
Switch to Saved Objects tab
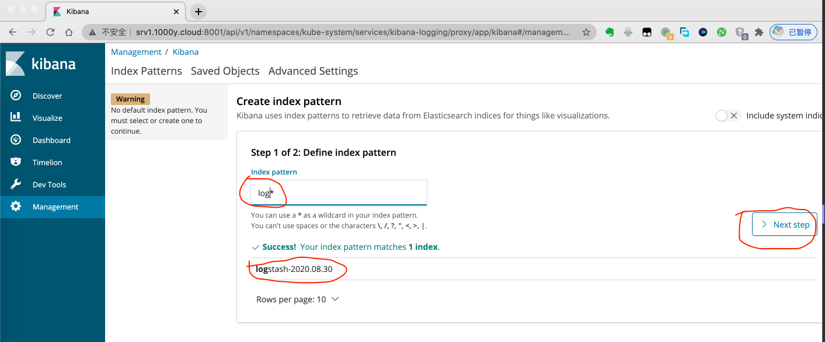click(x=225, y=71)
